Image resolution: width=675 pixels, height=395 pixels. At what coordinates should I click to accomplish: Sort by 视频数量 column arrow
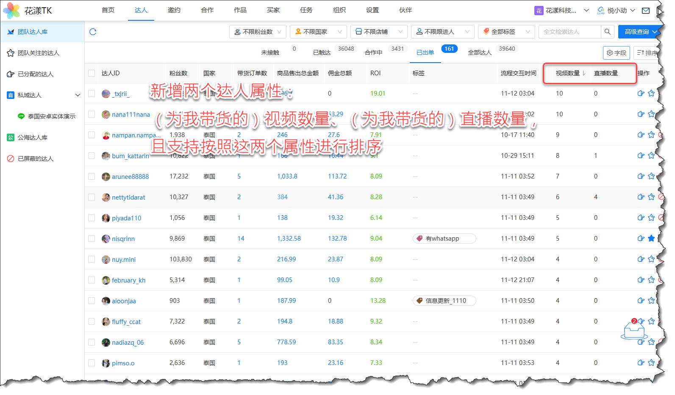coord(584,73)
